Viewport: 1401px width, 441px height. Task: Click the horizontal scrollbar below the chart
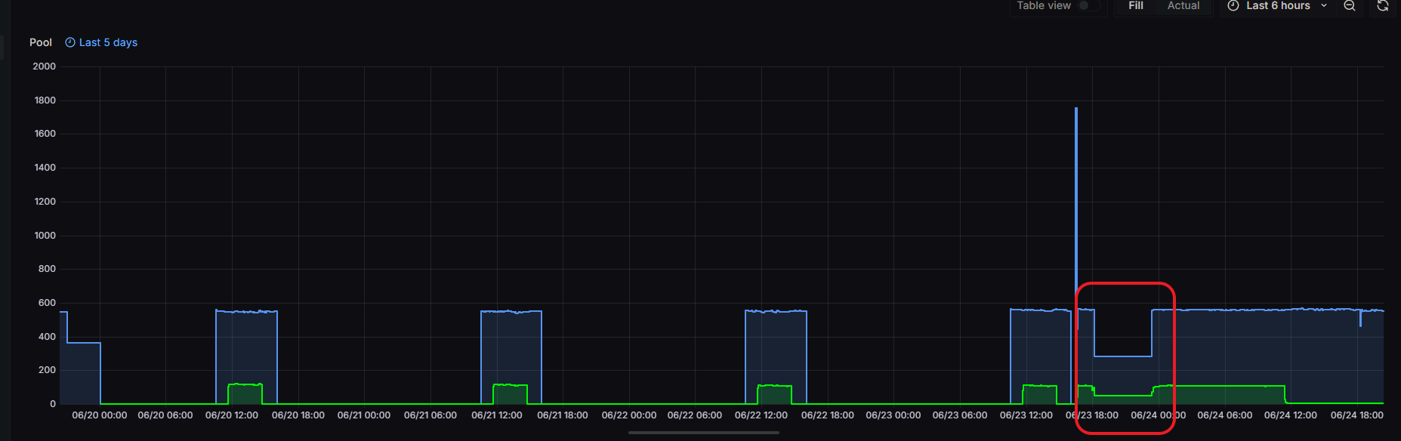pyautogui.click(x=703, y=433)
